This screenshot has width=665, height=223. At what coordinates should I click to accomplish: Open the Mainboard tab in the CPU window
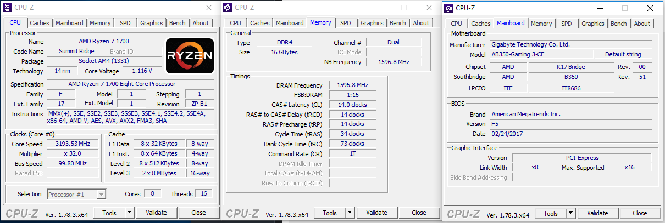(69, 23)
